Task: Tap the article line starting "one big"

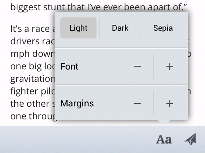Action: tap(32, 66)
